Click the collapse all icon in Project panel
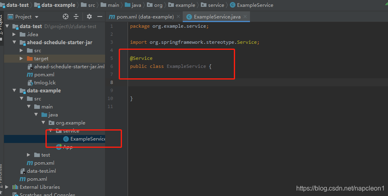 click(76, 16)
